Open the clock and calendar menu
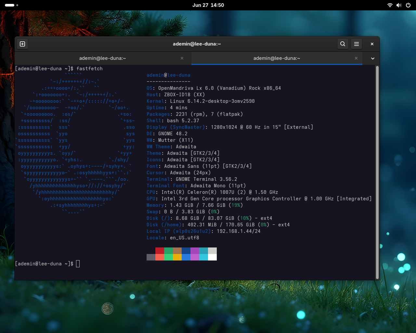 (208, 5)
